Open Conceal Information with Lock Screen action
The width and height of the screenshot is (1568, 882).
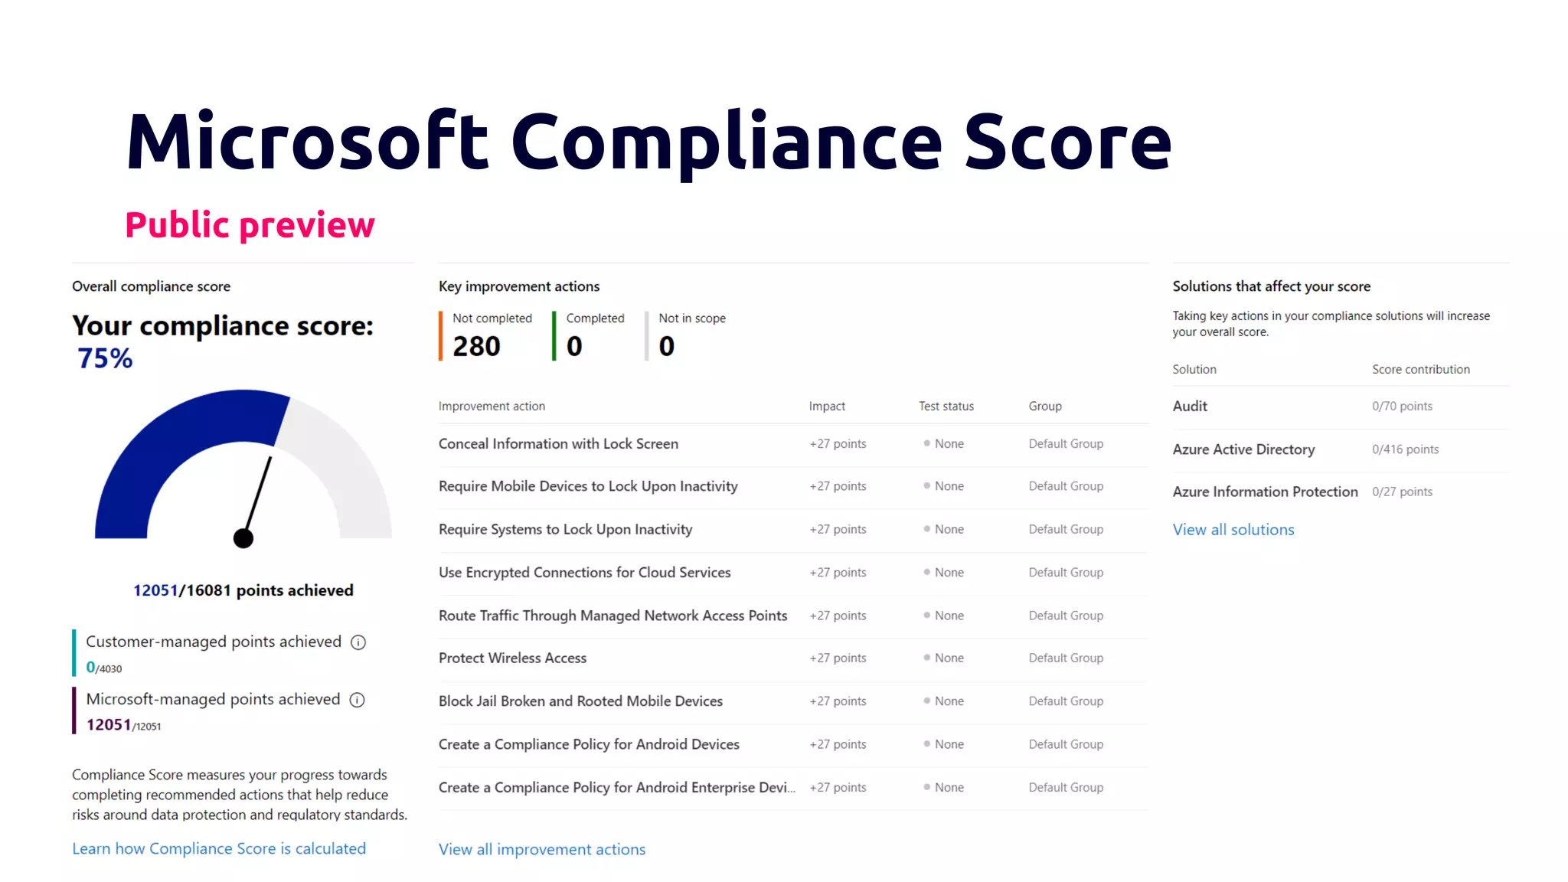[558, 443]
